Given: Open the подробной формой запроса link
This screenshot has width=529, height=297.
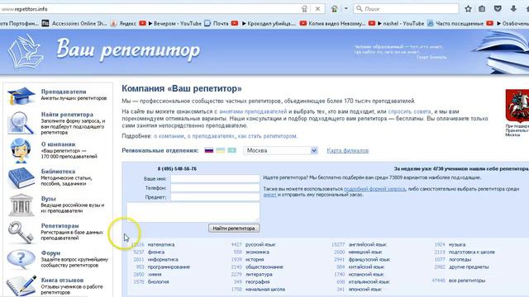Looking at the screenshot, I should click(x=374, y=189).
